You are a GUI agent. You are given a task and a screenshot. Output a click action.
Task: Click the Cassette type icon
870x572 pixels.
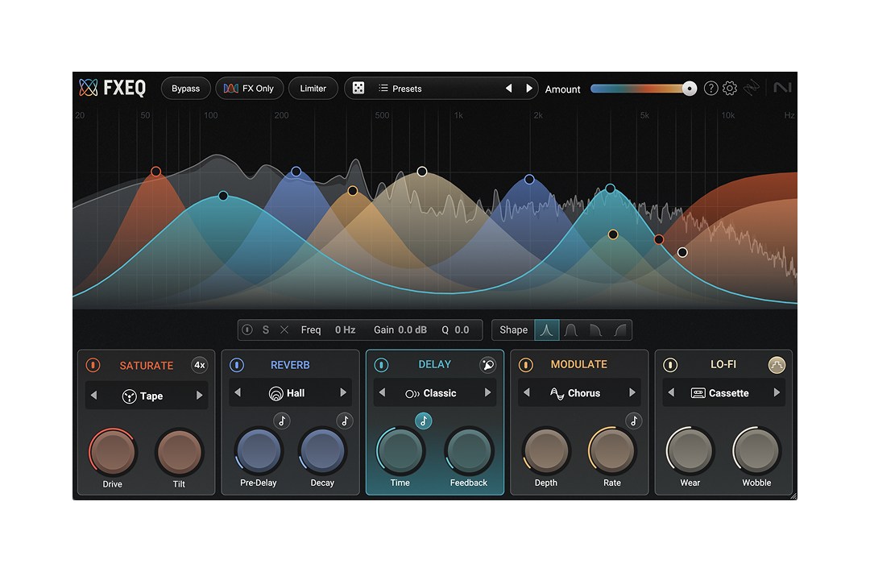point(698,393)
